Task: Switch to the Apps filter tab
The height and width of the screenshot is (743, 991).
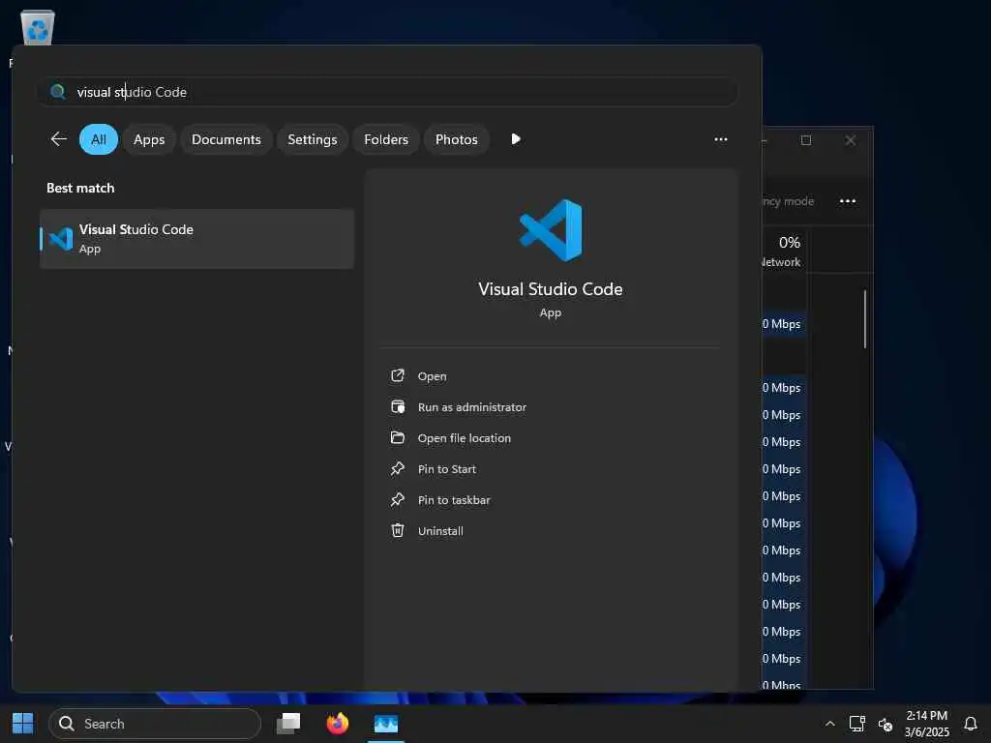Action: click(x=149, y=139)
